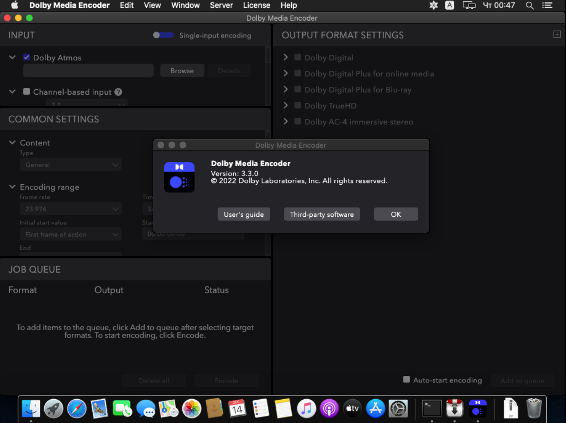Toggle the Single-input encoding switch
566x423 pixels.
click(163, 35)
